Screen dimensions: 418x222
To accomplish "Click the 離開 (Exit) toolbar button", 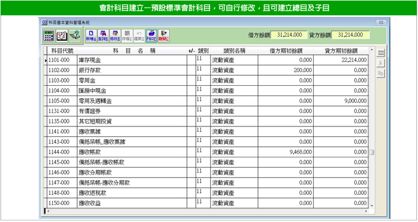I will coord(164,35).
